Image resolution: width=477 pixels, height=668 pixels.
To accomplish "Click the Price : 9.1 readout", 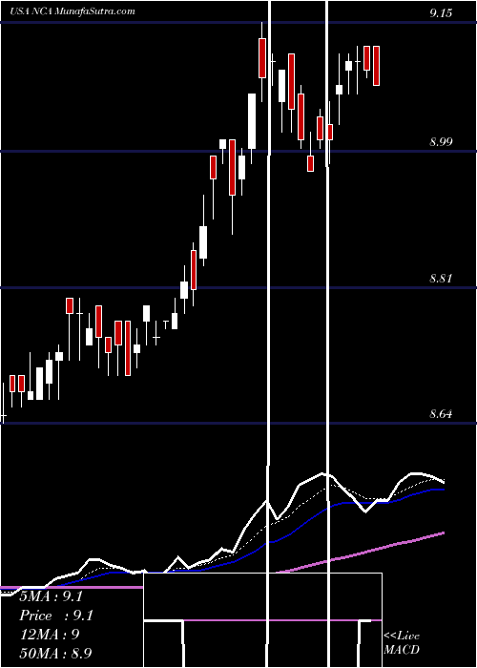I will coord(56,616).
